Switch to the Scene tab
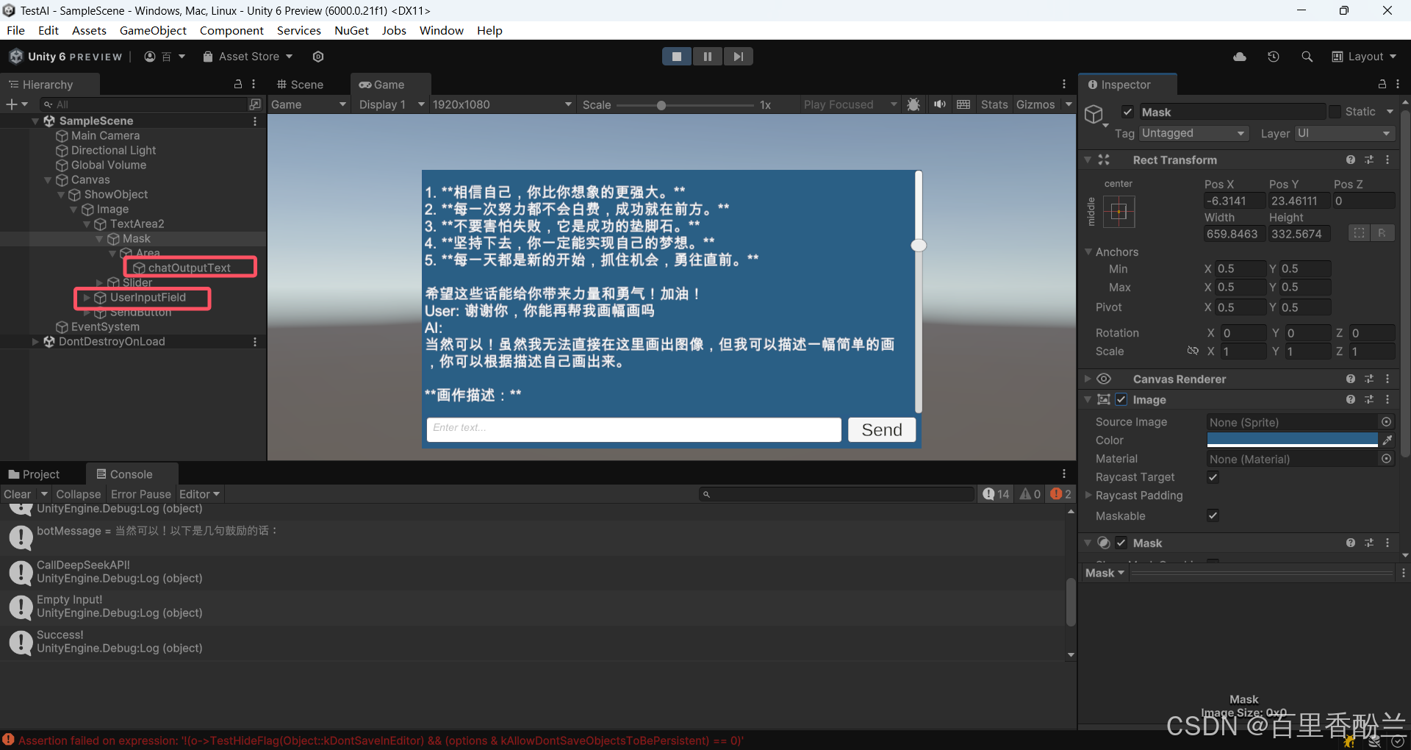This screenshot has width=1411, height=750. tap(301, 85)
